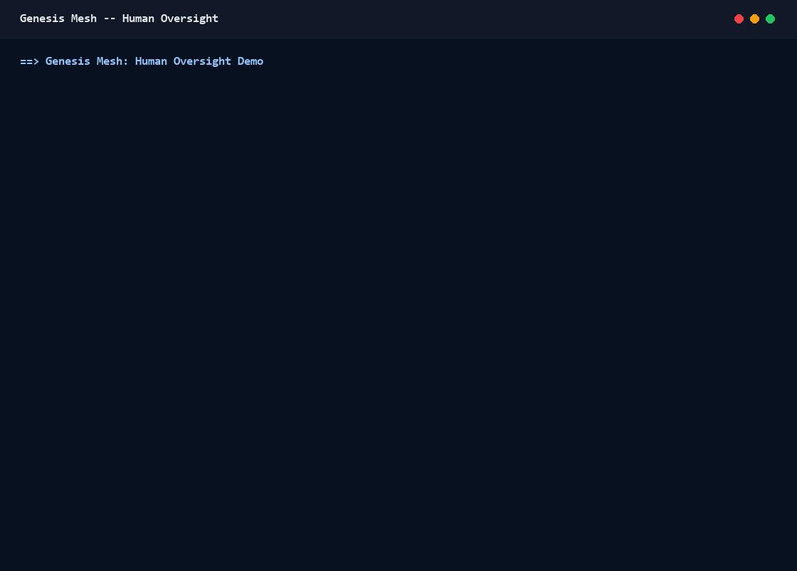Click "Mesh:" in the blue output line
This screenshot has width=797, height=571.
coord(112,61)
